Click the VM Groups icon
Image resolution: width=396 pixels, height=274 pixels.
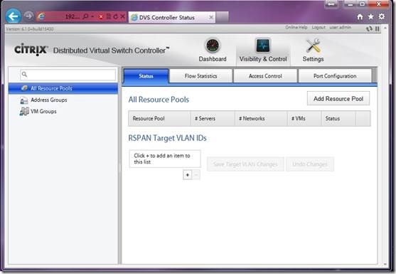(x=24, y=111)
